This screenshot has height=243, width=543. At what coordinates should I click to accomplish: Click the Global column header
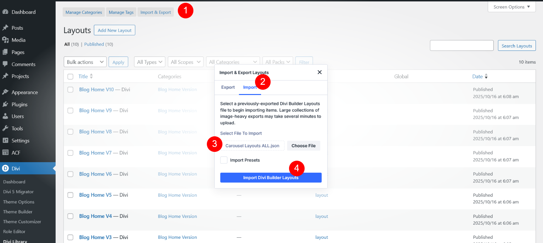pos(401,76)
